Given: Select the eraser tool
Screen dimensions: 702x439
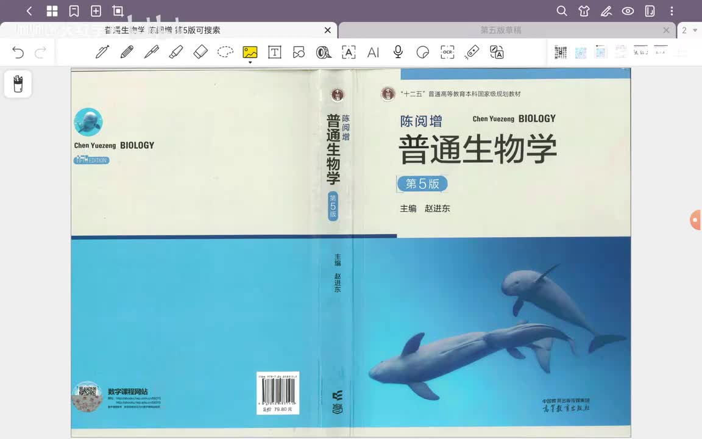Looking at the screenshot, I should (200, 52).
